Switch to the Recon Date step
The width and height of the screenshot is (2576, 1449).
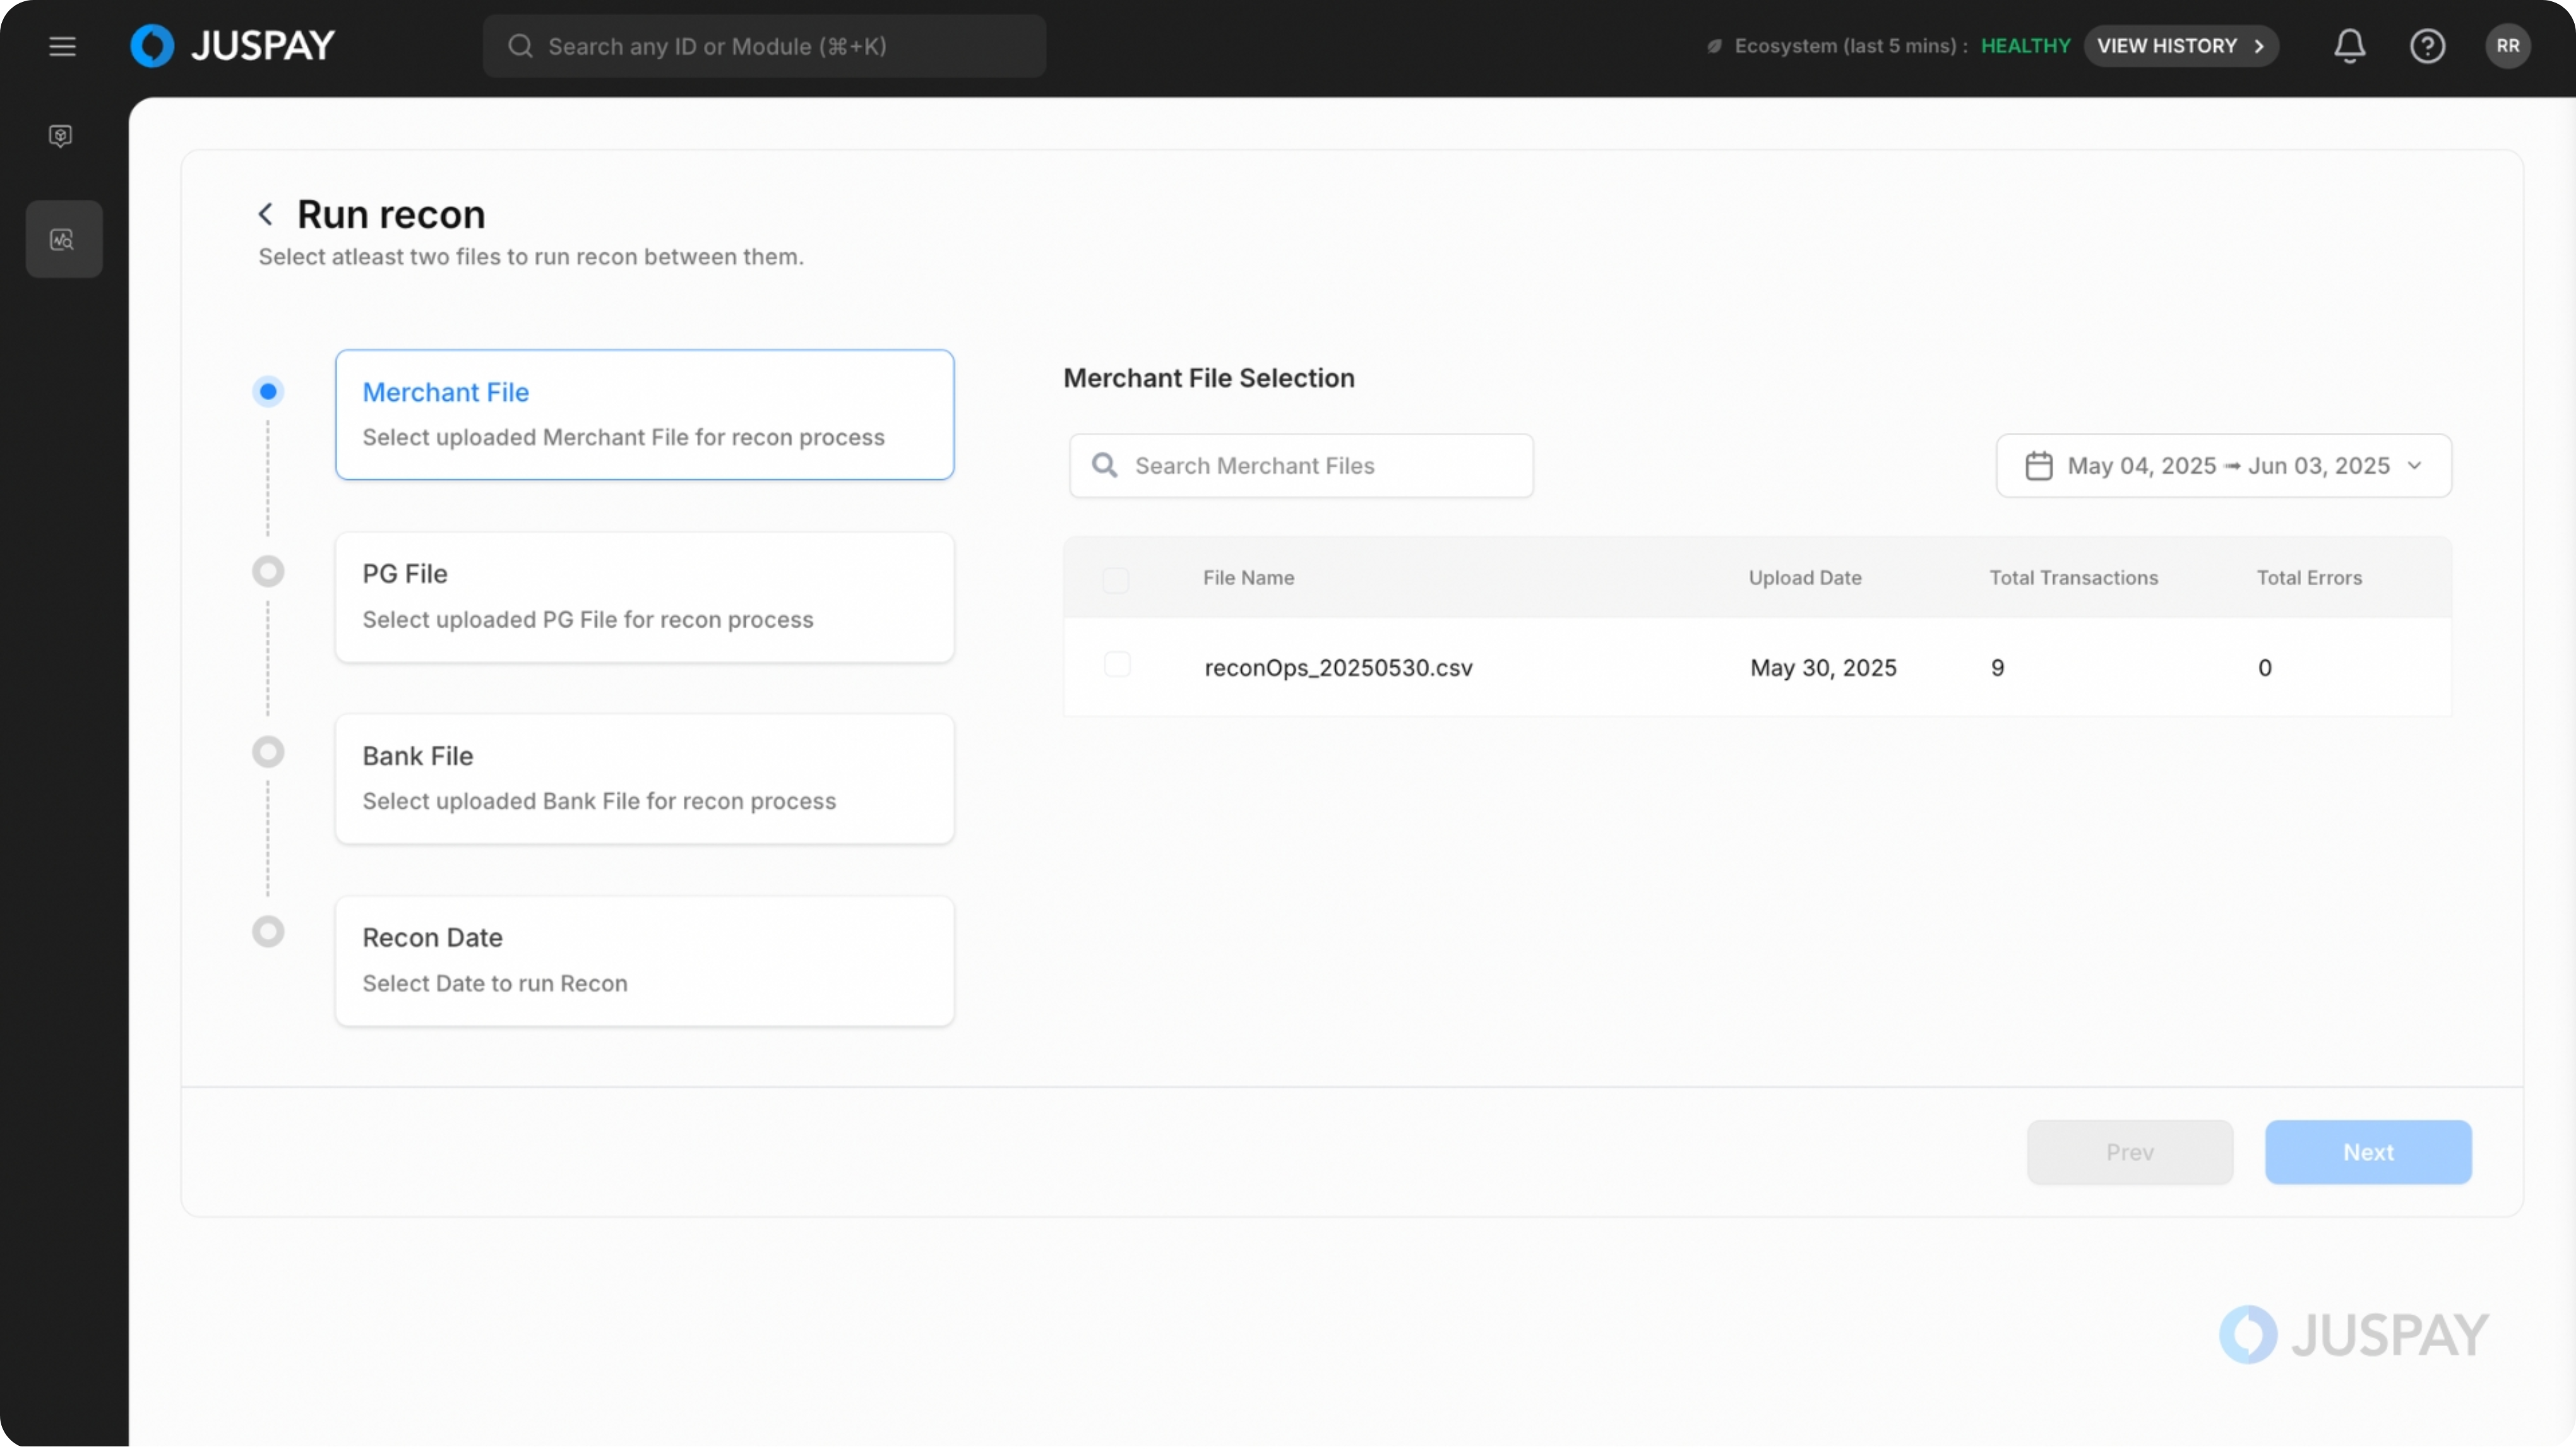(x=644, y=961)
